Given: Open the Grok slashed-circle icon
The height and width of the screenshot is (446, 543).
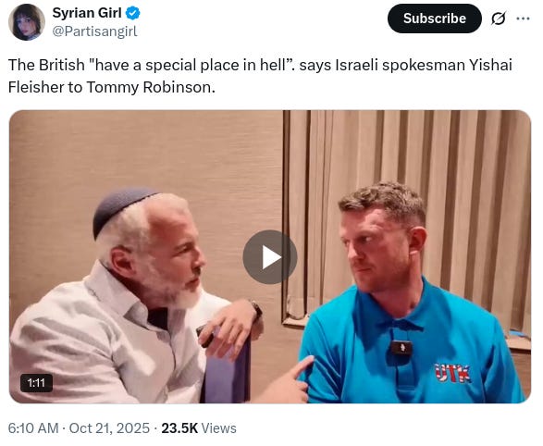Looking at the screenshot, I should (x=499, y=19).
